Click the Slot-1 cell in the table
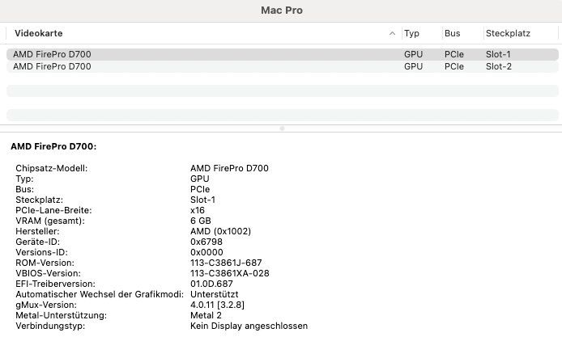562x341 pixels. [x=498, y=54]
